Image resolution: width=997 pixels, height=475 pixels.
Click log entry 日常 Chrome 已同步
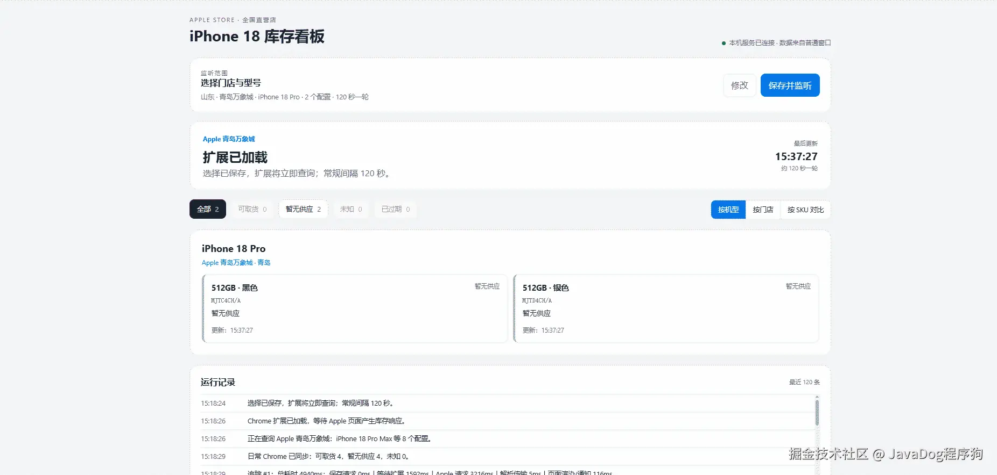tap(507, 456)
